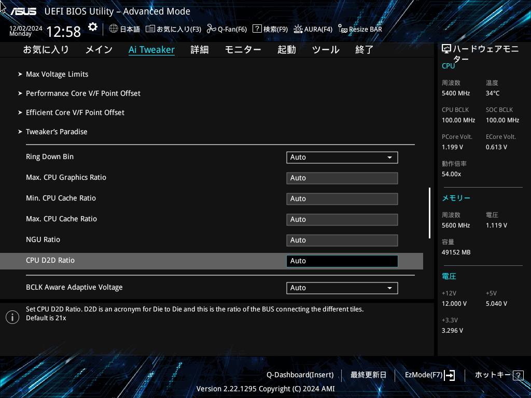Click the 5400 MHz CPU frequency value
The height and width of the screenshot is (398, 531).
456,93
